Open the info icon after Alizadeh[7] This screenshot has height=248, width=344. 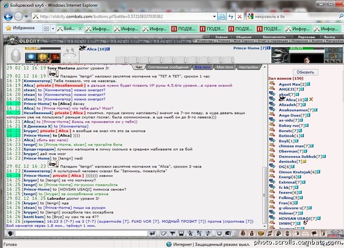pos(304,105)
